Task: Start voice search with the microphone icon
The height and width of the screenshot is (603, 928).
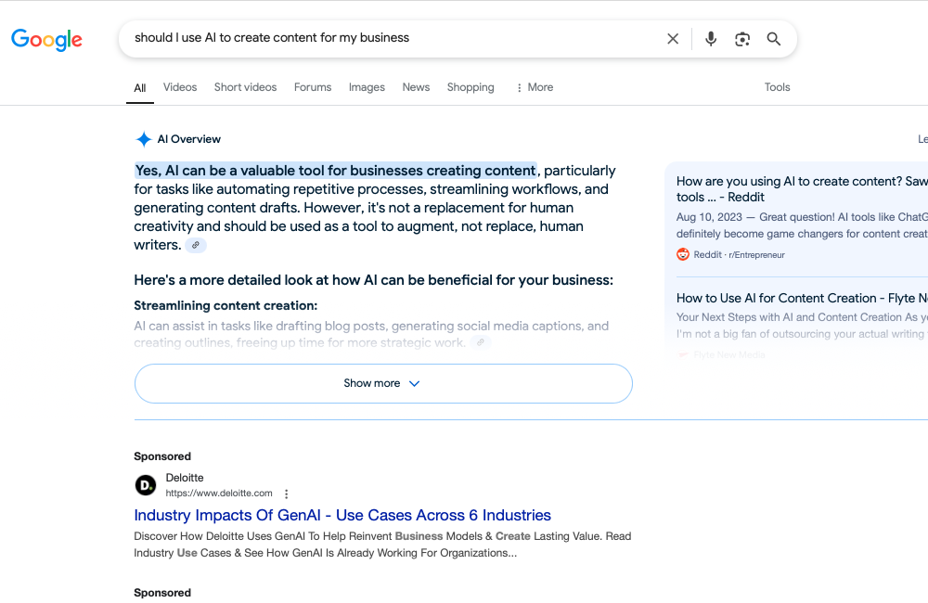Action: 711,39
